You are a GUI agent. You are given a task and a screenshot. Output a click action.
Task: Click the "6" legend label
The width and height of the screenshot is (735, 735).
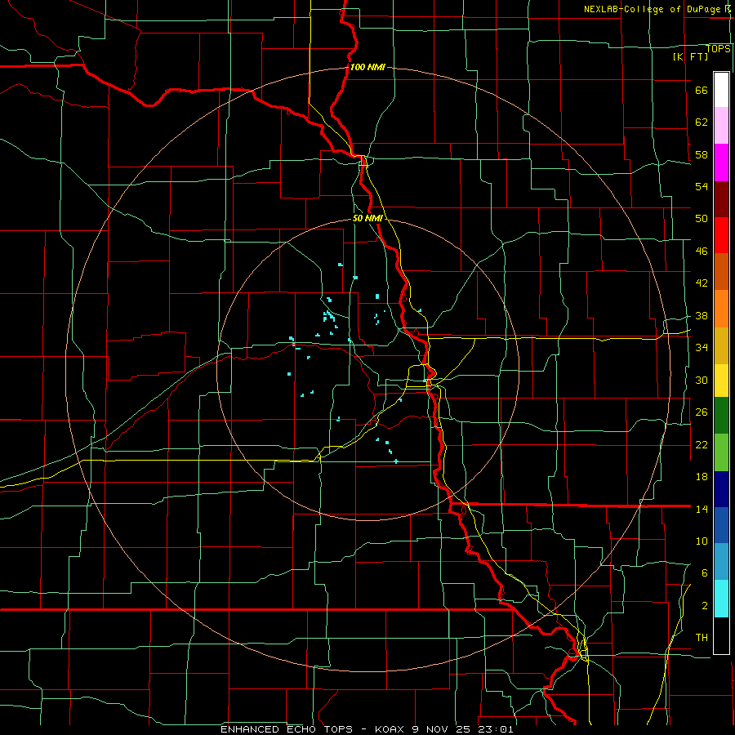pos(705,573)
